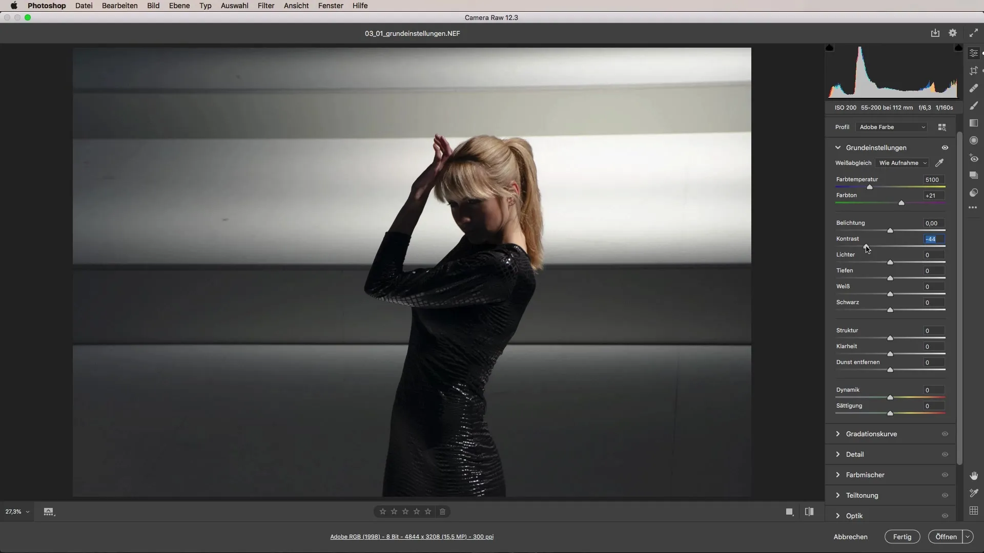The width and height of the screenshot is (984, 553).
Task: Open the Ebene menu
Action: point(179,6)
